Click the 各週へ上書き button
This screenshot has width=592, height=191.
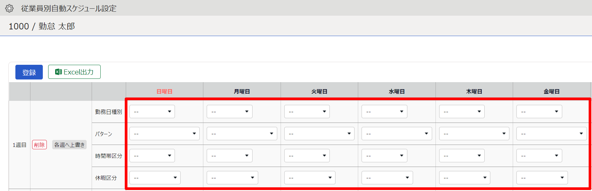(x=69, y=145)
